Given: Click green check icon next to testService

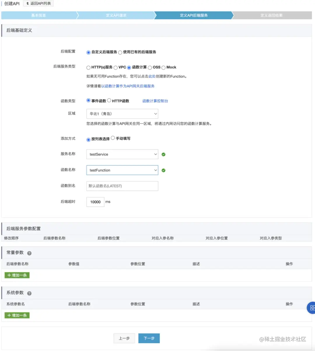Looking at the screenshot, I should click(164, 154).
